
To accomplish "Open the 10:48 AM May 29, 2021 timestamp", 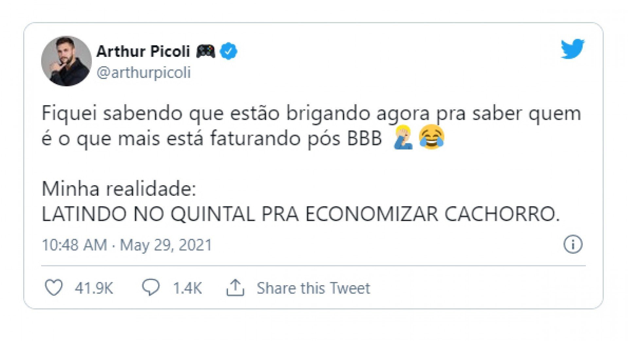I will (127, 245).
